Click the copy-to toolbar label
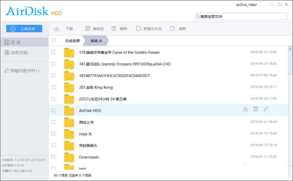This screenshot has width=293, height=181. (x=98, y=29)
